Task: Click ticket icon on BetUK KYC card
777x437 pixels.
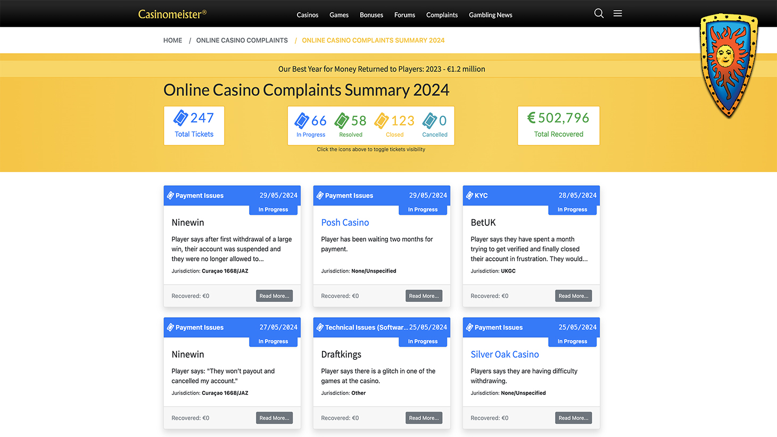Action: [469, 195]
